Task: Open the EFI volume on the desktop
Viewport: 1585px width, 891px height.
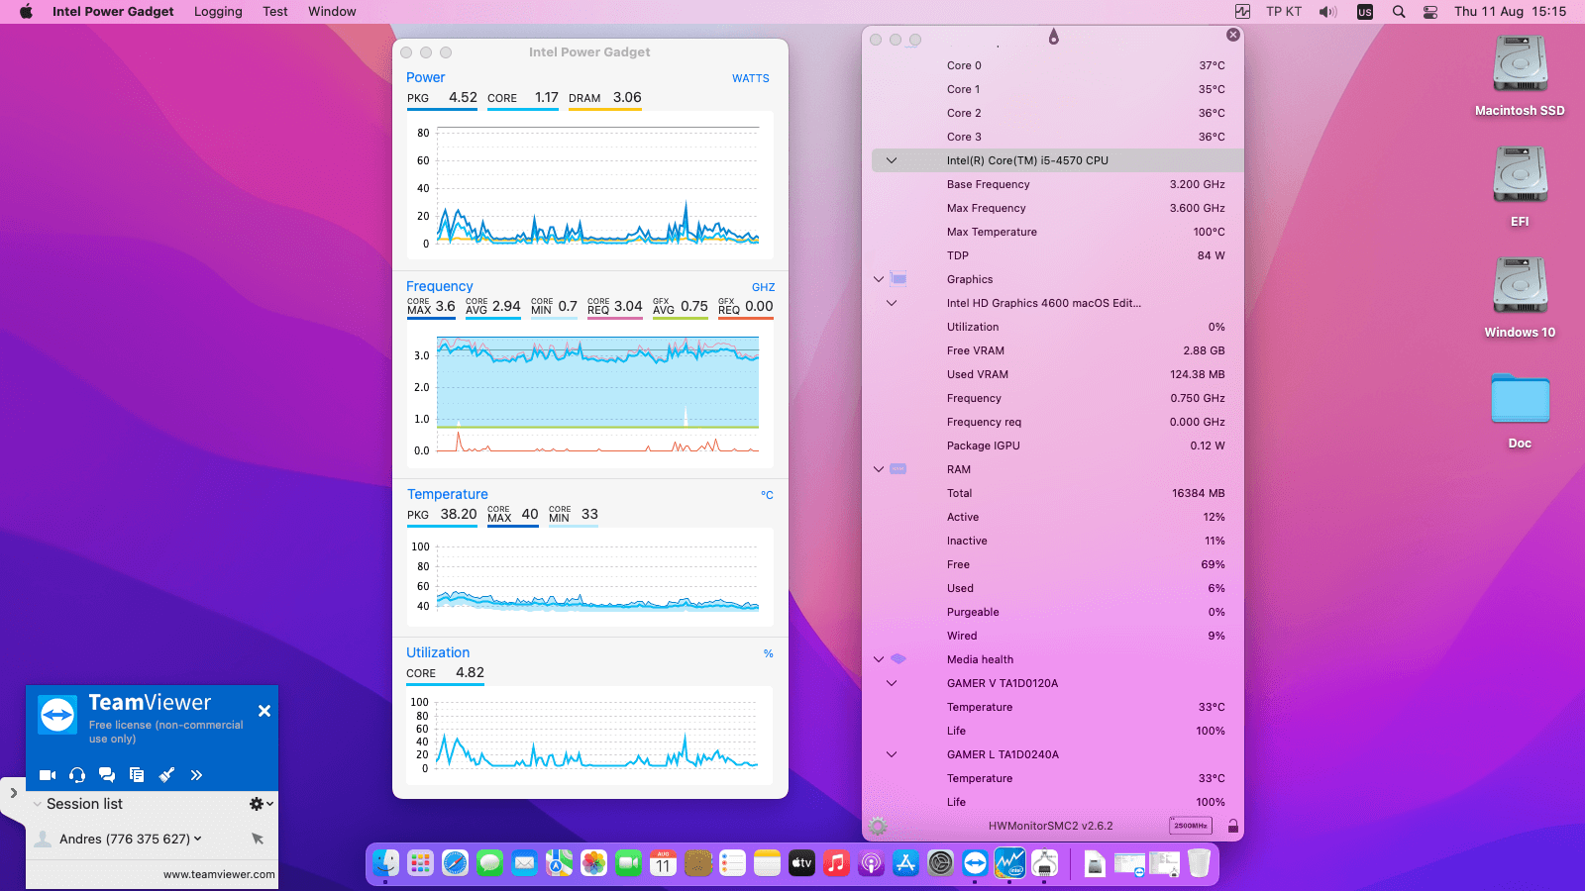Action: (1520, 187)
